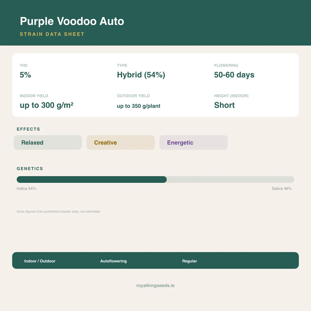Viewport: 311px width, 311px height.
Task: Select the Relaxed effect chip
Action: (48, 142)
